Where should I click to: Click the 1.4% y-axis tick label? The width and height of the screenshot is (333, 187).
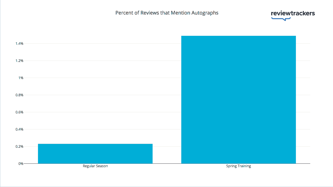click(19, 44)
